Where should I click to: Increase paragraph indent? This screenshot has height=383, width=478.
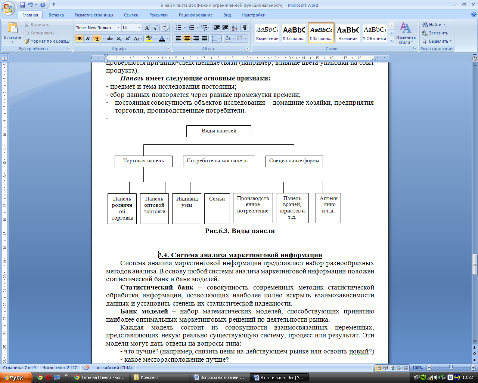[x=225, y=28]
